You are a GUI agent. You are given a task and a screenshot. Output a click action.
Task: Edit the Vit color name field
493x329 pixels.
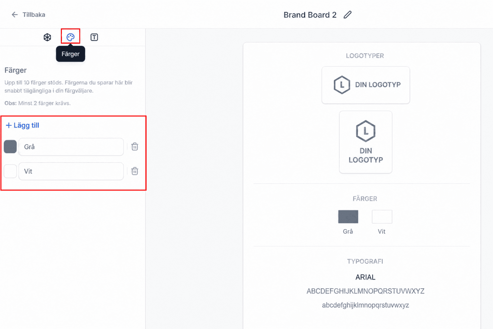pos(71,171)
